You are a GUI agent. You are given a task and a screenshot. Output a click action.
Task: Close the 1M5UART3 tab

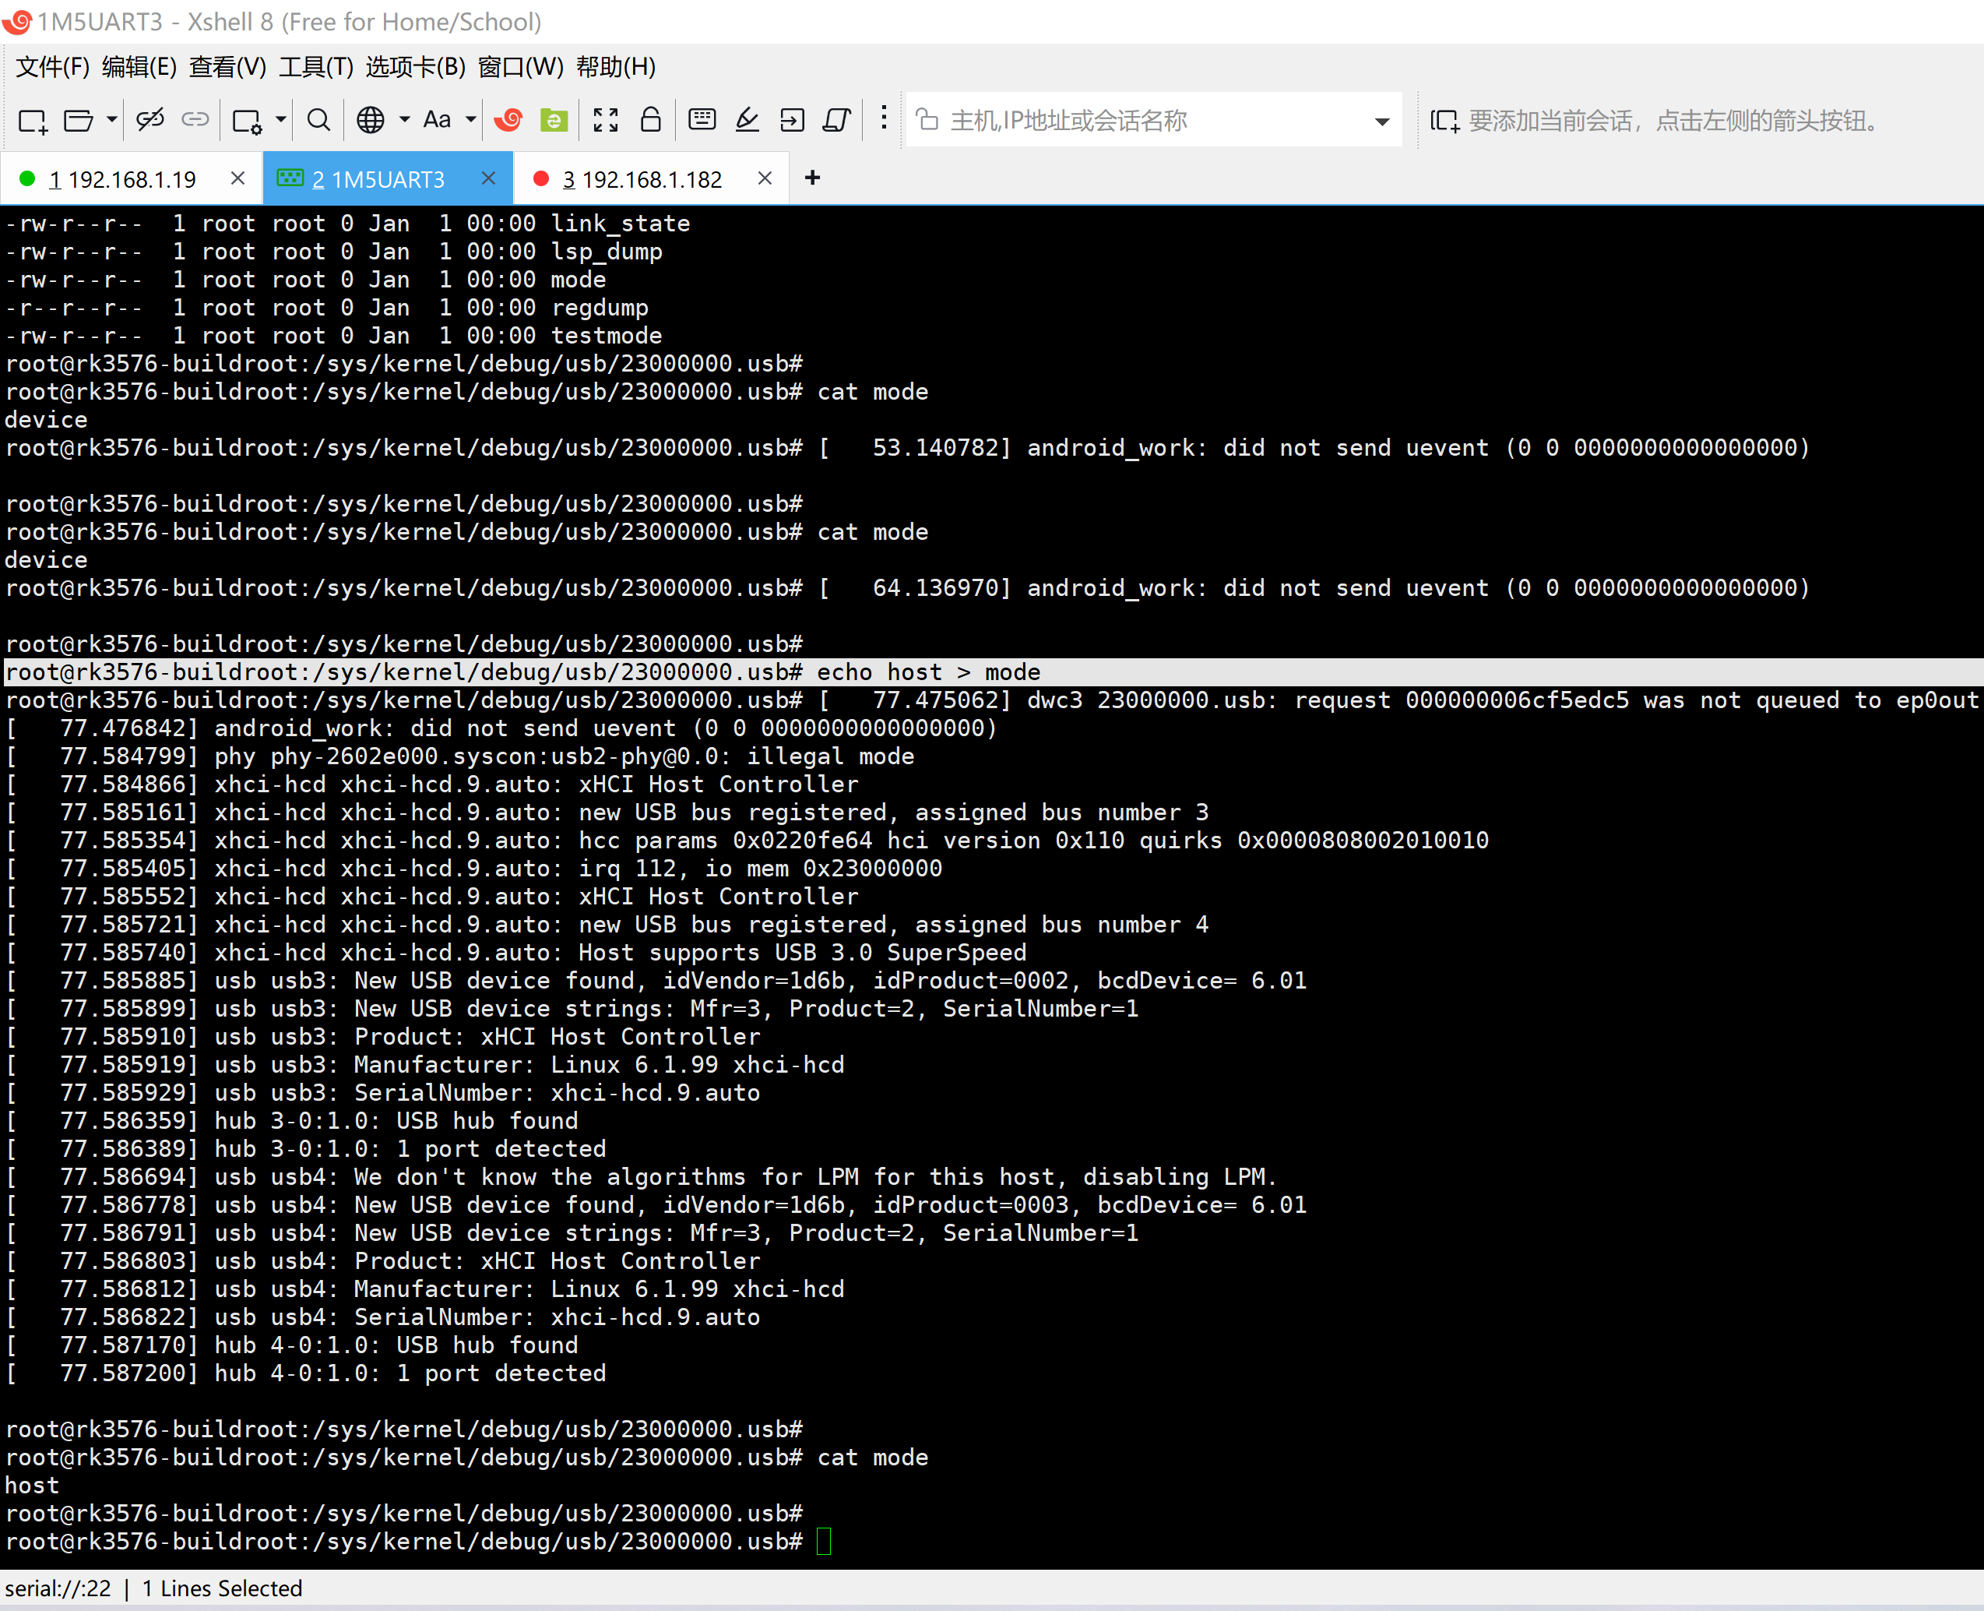pyautogui.click(x=489, y=178)
